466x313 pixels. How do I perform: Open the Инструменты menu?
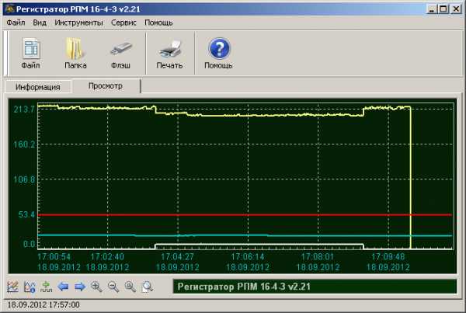click(78, 23)
